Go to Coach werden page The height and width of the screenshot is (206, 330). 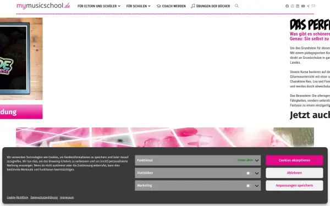click(171, 6)
